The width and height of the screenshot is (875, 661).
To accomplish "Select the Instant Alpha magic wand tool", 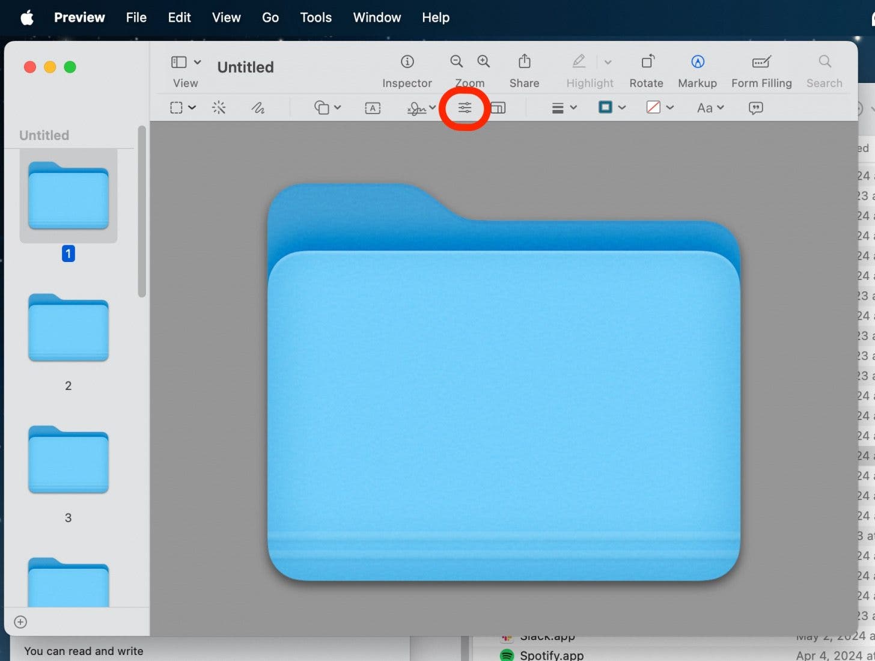I will coord(219,108).
